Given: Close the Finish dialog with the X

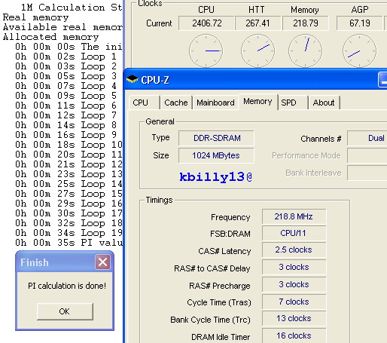Looking at the screenshot, I should pos(102,262).
